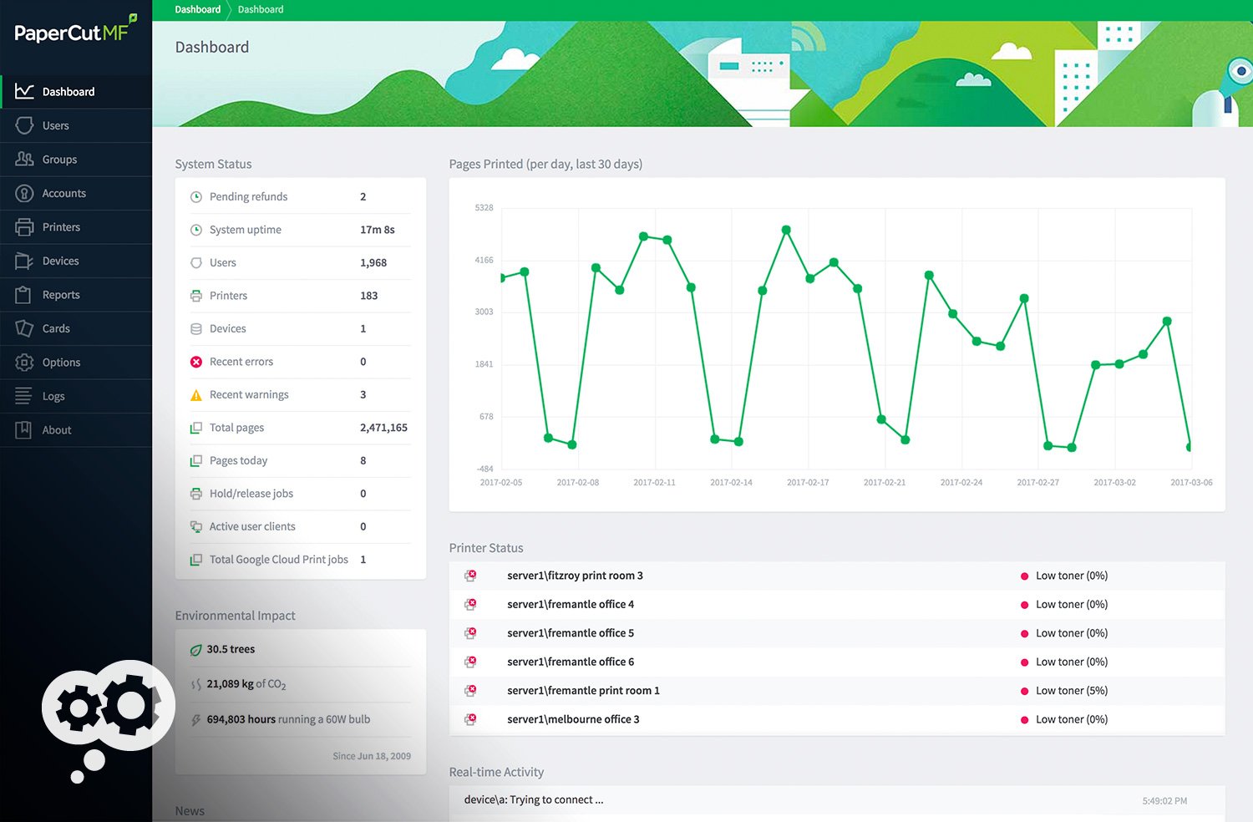The height and width of the screenshot is (822, 1253).
Task: Select server1\fremantle print room 1 printer
Action: [x=583, y=691]
